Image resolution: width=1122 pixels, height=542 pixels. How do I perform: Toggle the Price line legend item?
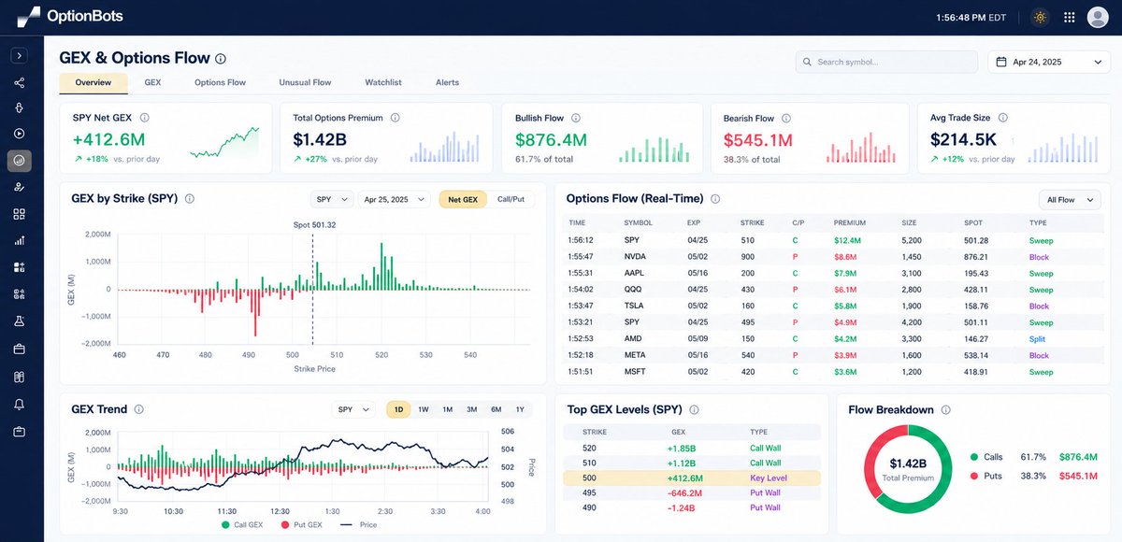pyautogui.click(x=361, y=525)
